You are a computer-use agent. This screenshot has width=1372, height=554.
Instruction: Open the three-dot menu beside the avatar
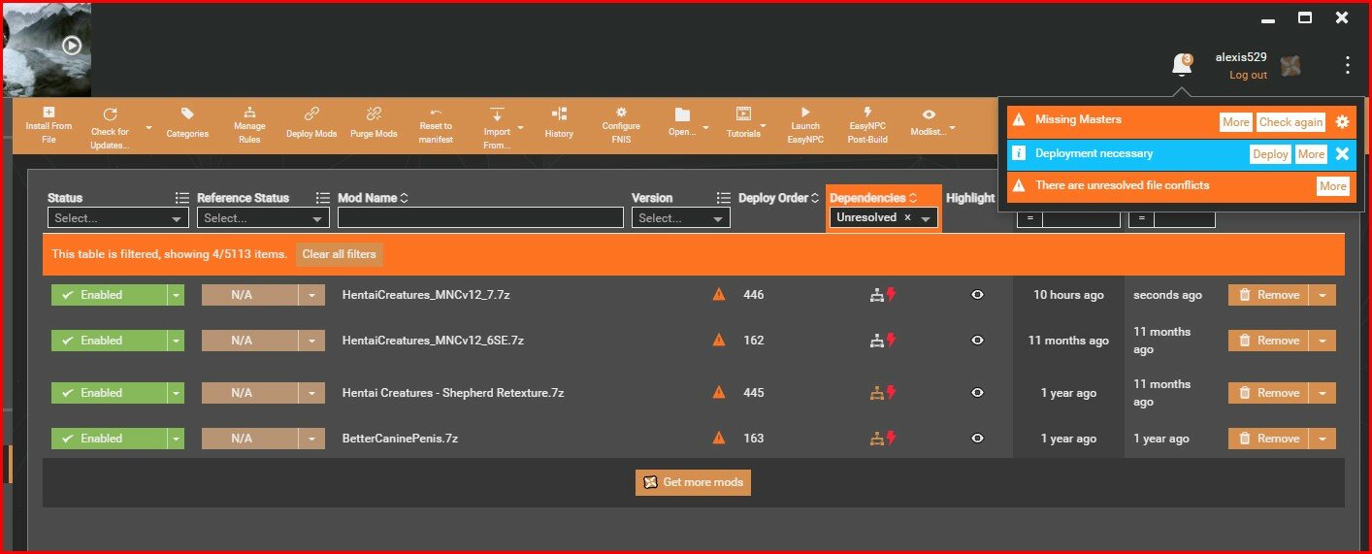pos(1347,65)
